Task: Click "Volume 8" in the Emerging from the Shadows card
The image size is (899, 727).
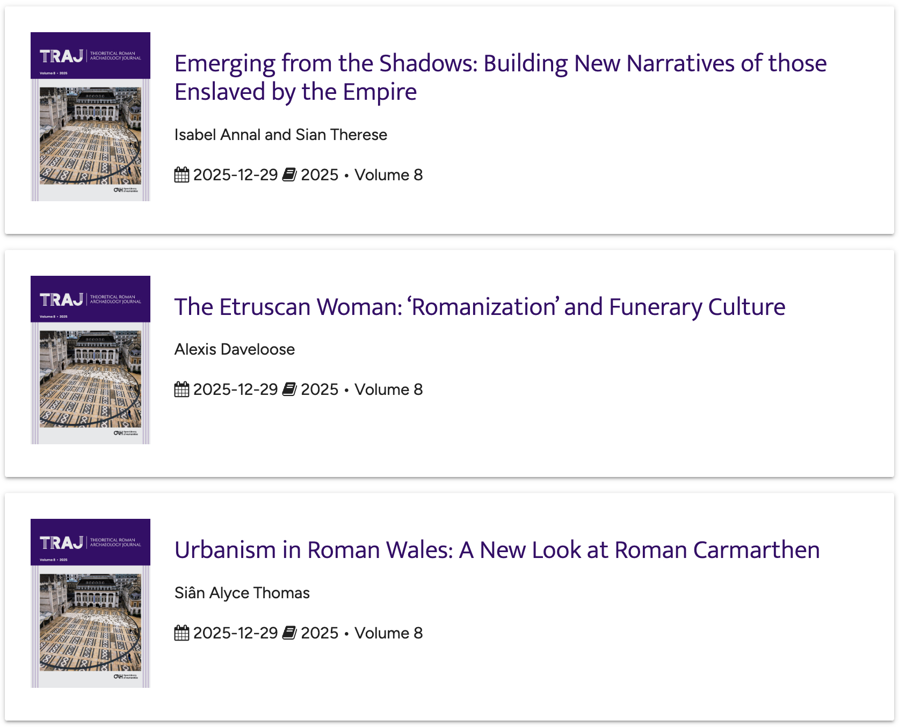Action: [x=388, y=175]
